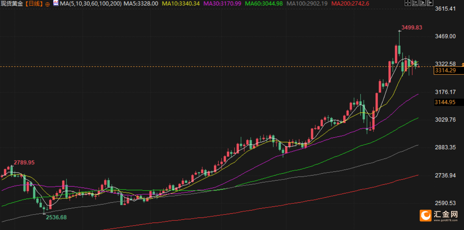Click the 现货黄金 chart title
Image resolution: width=464 pixels, height=230 pixels.
tap(13, 4)
